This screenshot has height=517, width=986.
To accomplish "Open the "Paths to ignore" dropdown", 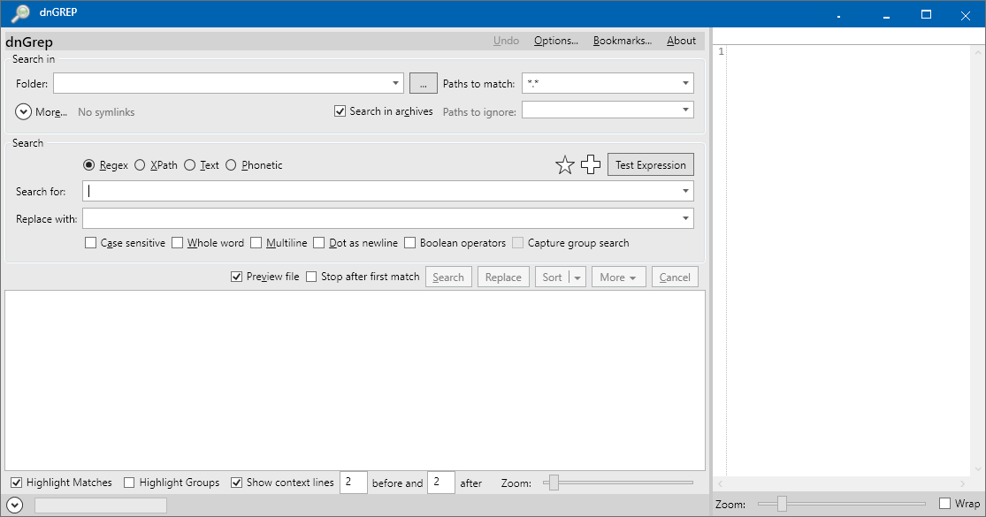I will coord(686,110).
